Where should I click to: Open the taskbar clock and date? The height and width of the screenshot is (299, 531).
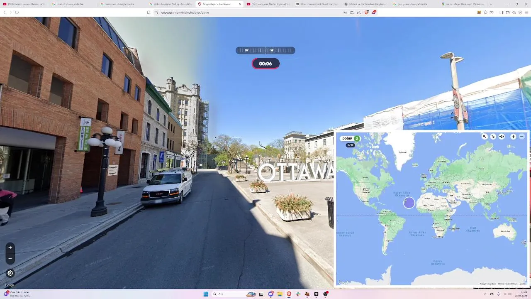point(521,294)
